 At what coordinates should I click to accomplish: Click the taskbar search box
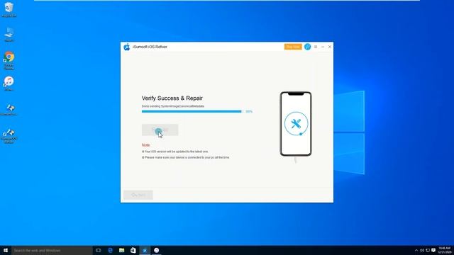click(x=52, y=250)
